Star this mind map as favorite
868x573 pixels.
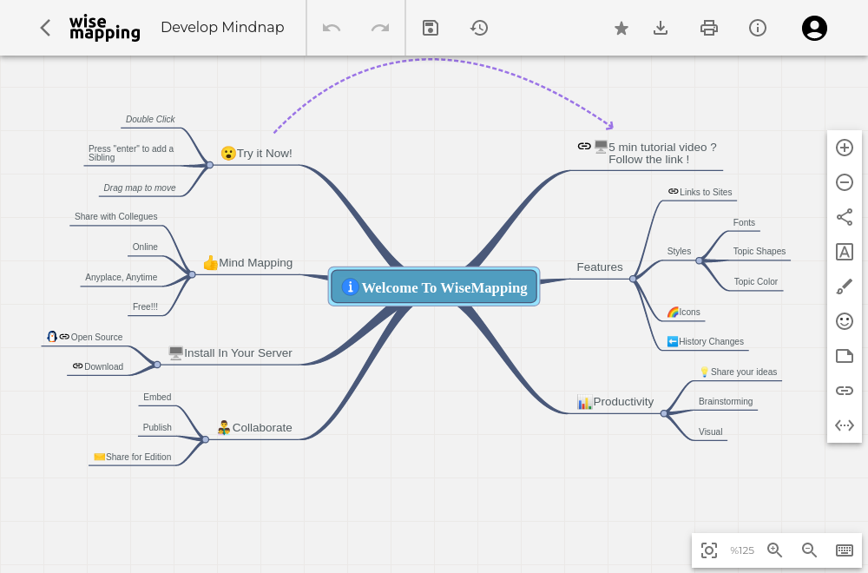[621, 28]
